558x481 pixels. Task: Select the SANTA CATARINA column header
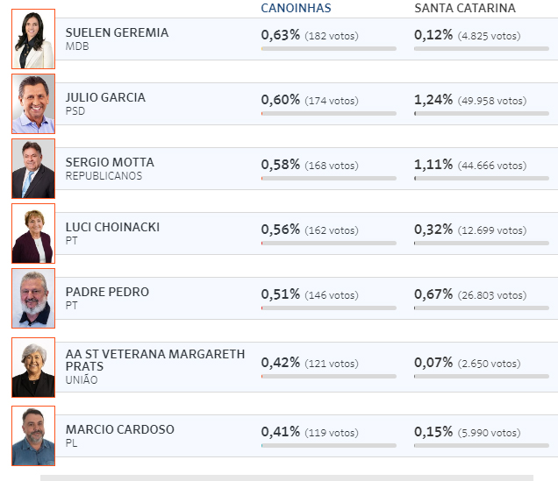(465, 8)
